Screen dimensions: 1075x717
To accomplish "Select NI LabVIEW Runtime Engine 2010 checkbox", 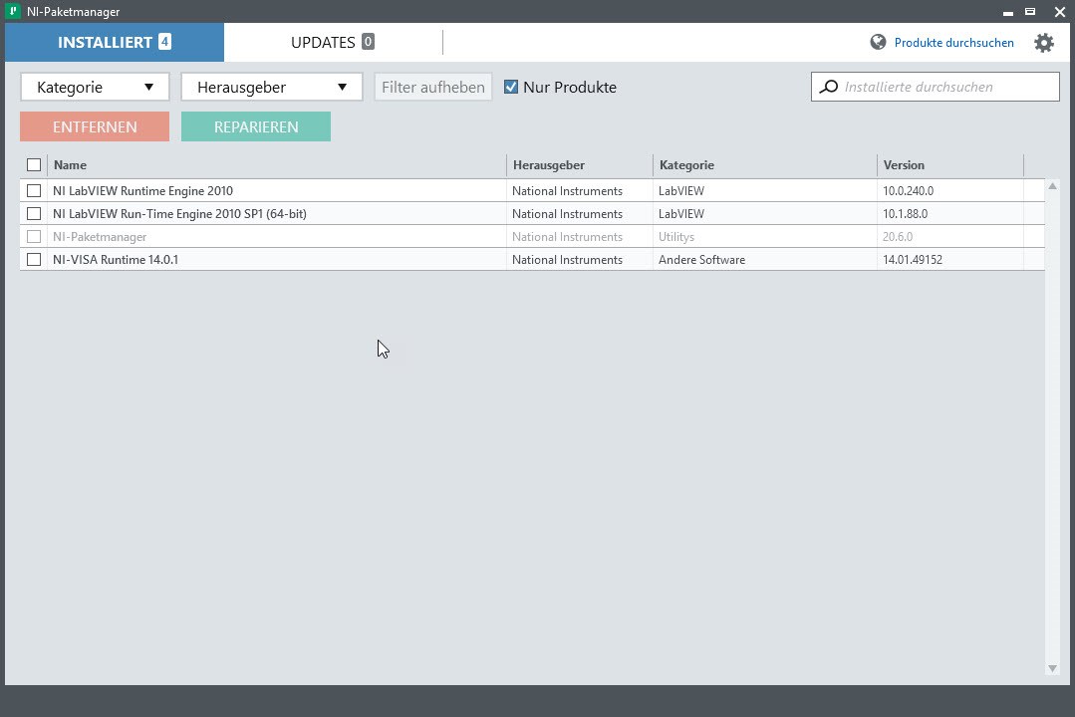I will point(34,190).
